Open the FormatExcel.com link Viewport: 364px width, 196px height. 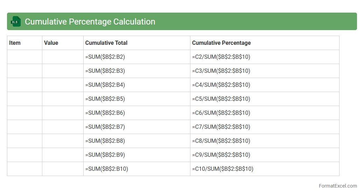click(x=337, y=186)
